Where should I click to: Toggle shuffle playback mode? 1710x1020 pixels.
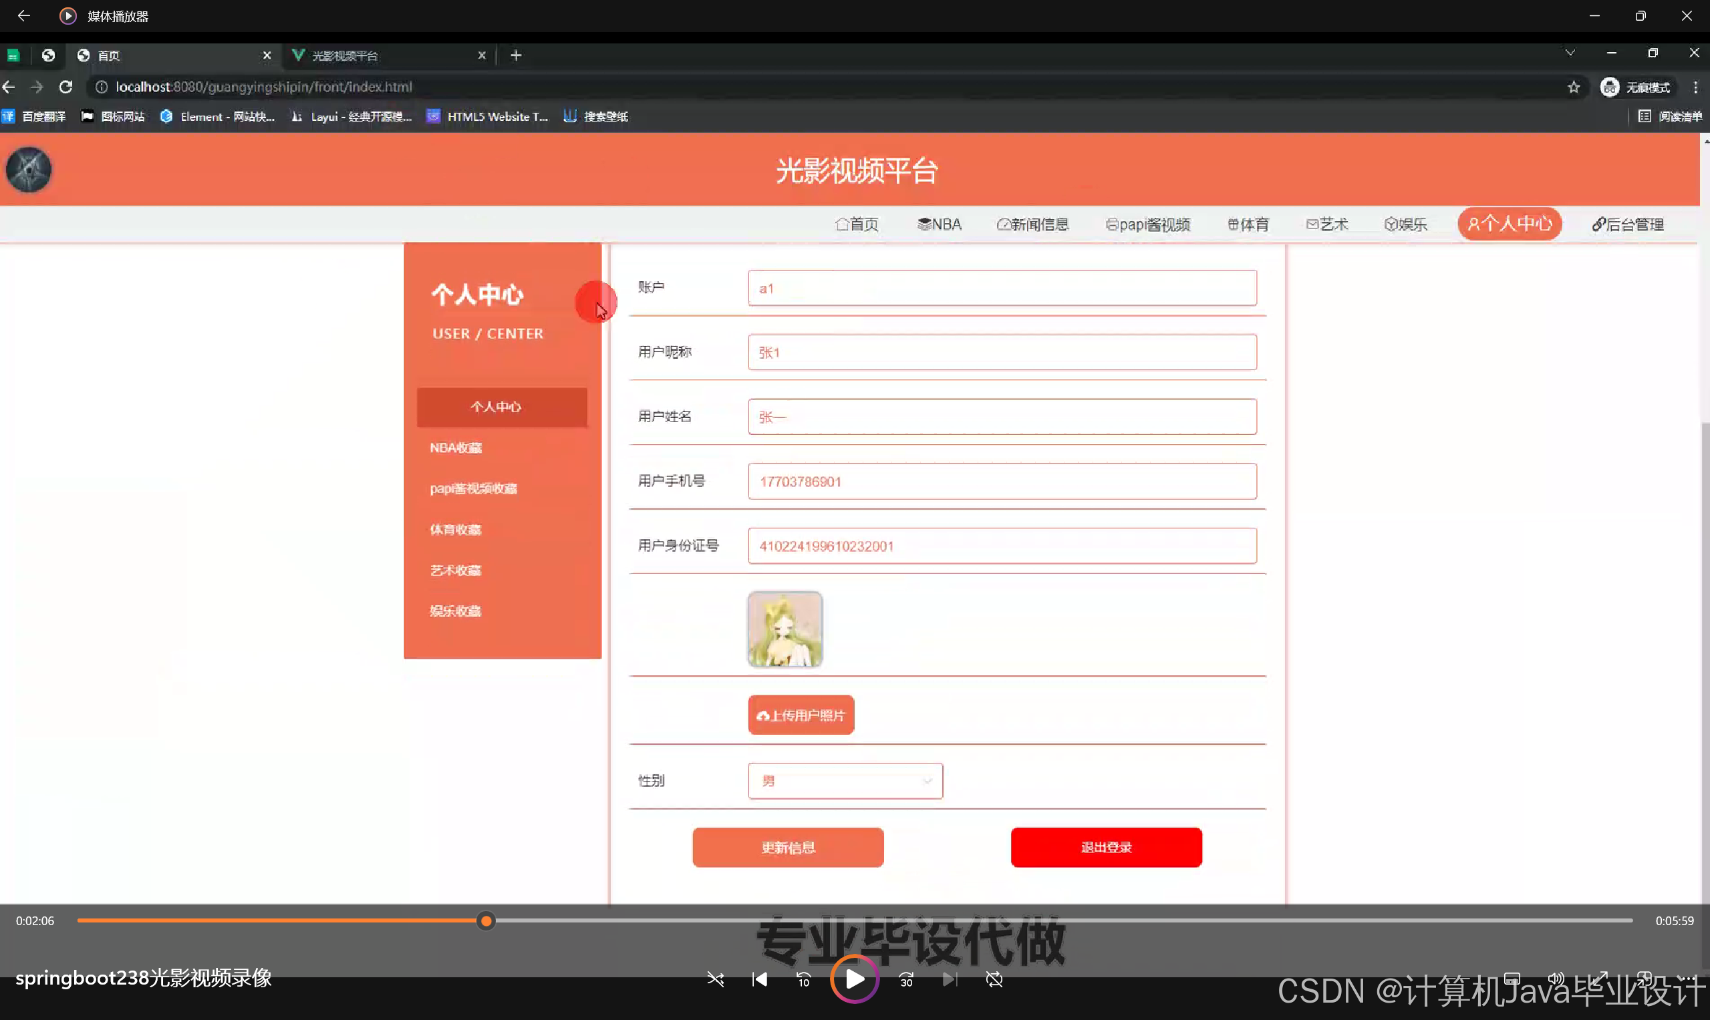715,979
